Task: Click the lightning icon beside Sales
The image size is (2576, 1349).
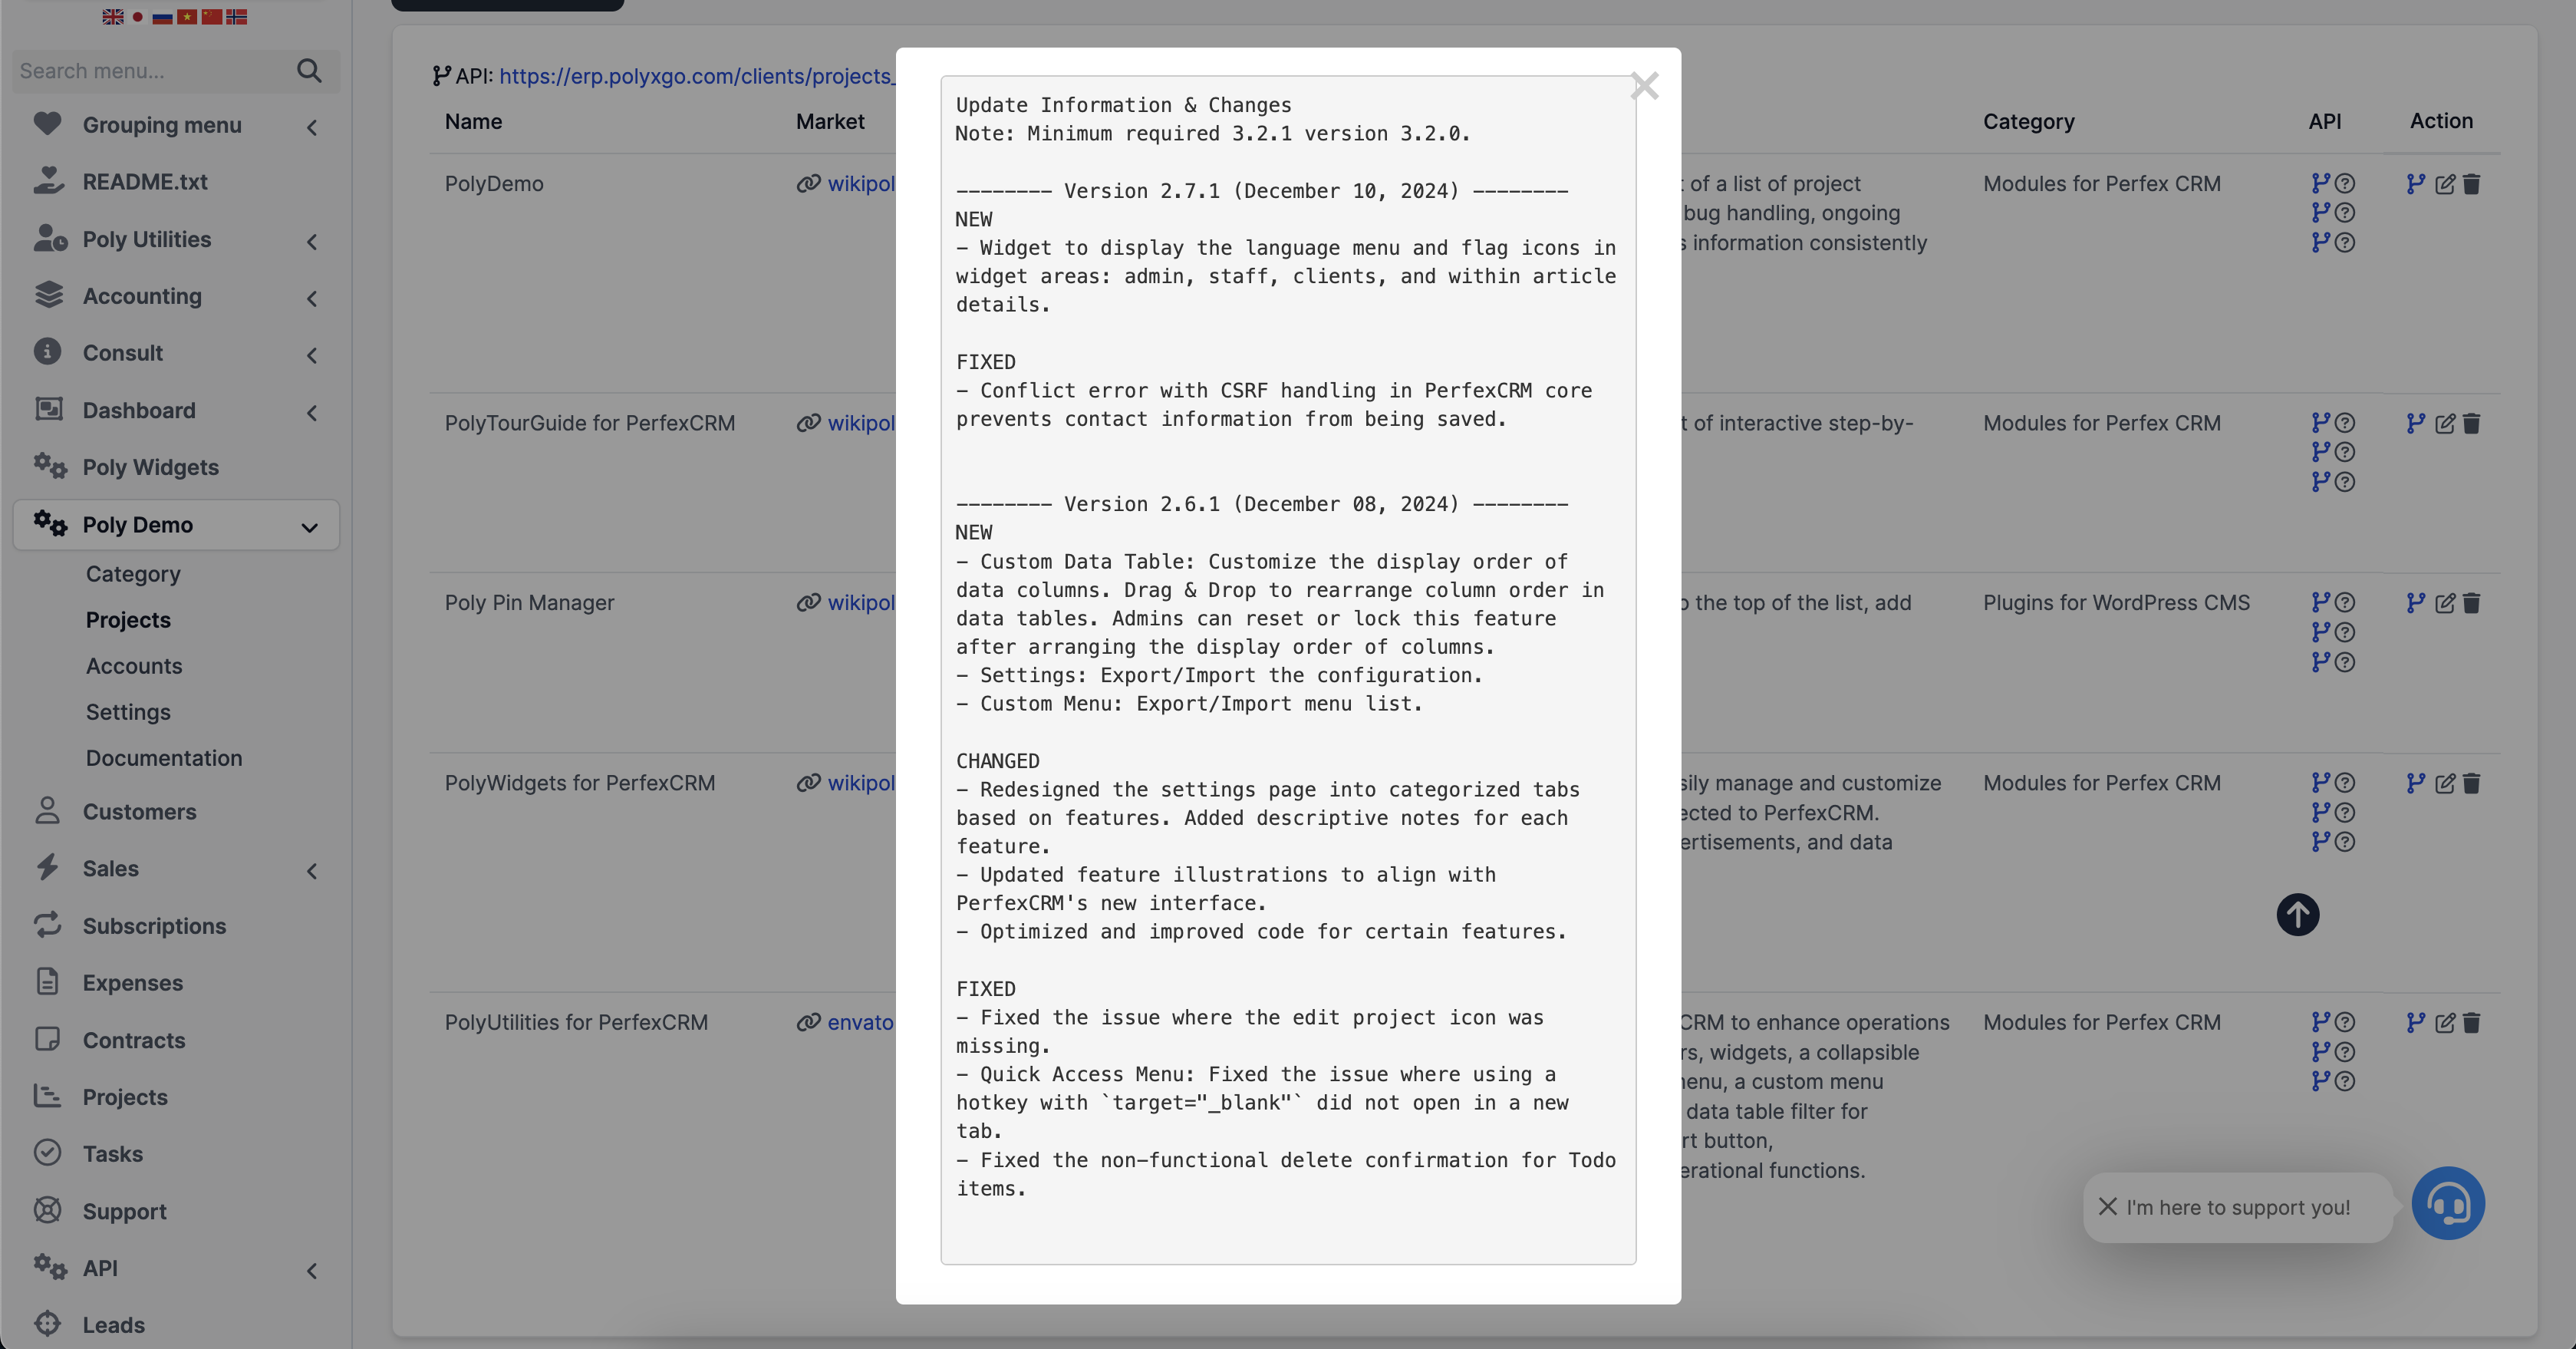Action: click(x=47, y=866)
